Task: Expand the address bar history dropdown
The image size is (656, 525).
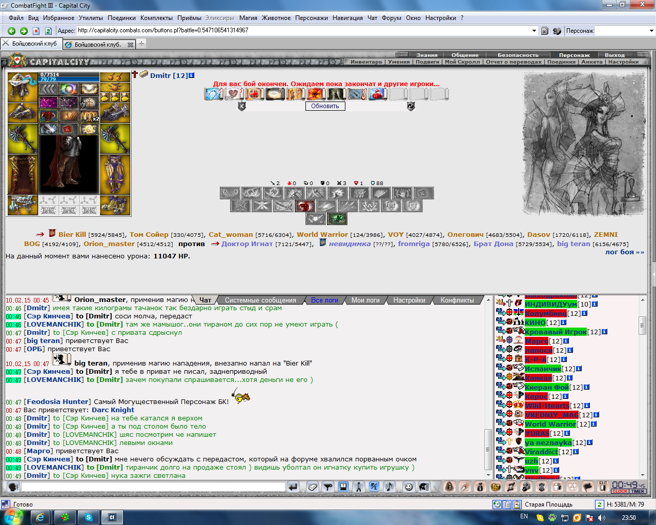Action: [x=534, y=31]
